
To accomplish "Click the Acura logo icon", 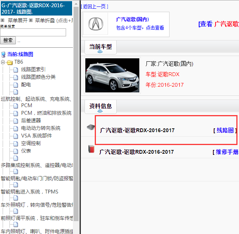I will pyautogui.click(x=96, y=24).
